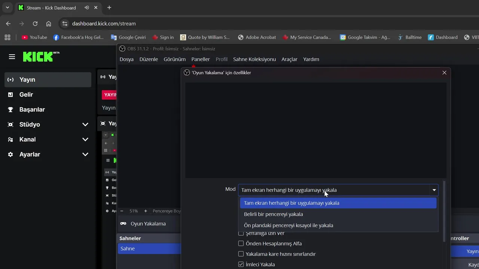Image resolution: width=479 pixels, height=269 pixels.
Task: Collapse the Mod dropdown arrow
Action: click(x=434, y=190)
